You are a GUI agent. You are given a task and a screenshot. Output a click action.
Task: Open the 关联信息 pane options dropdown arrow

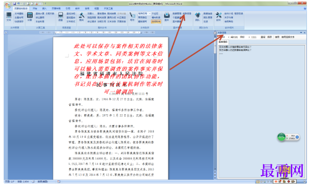pyautogui.click(x=301, y=33)
